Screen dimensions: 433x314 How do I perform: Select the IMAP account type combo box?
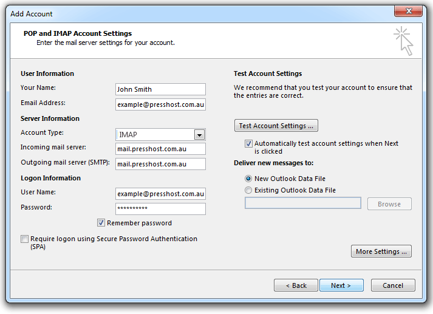160,134
